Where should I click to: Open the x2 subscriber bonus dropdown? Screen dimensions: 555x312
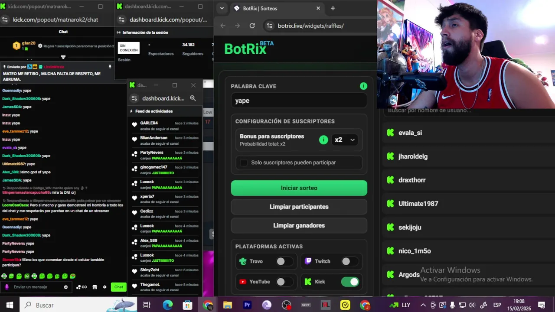pos(345,140)
